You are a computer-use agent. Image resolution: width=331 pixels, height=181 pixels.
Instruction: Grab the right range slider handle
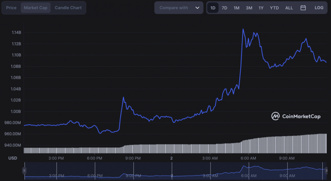326,170
